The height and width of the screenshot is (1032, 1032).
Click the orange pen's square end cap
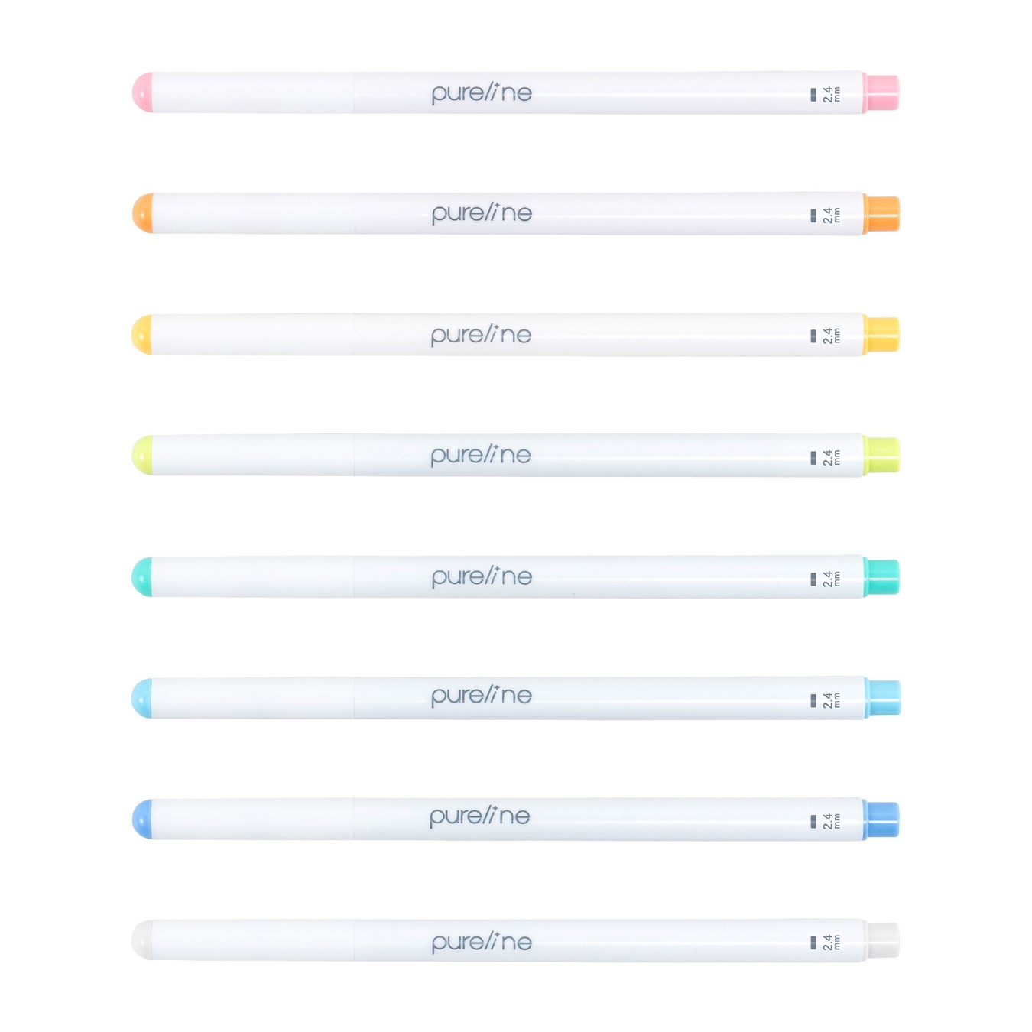[882, 214]
